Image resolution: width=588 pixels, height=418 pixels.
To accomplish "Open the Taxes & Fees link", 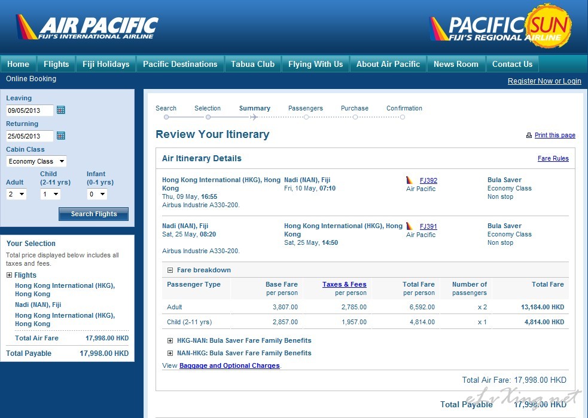I will pyautogui.click(x=345, y=284).
